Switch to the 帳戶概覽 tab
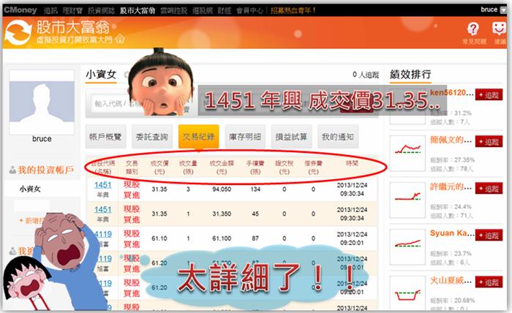 pyautogui.click(x=105, y=137)
